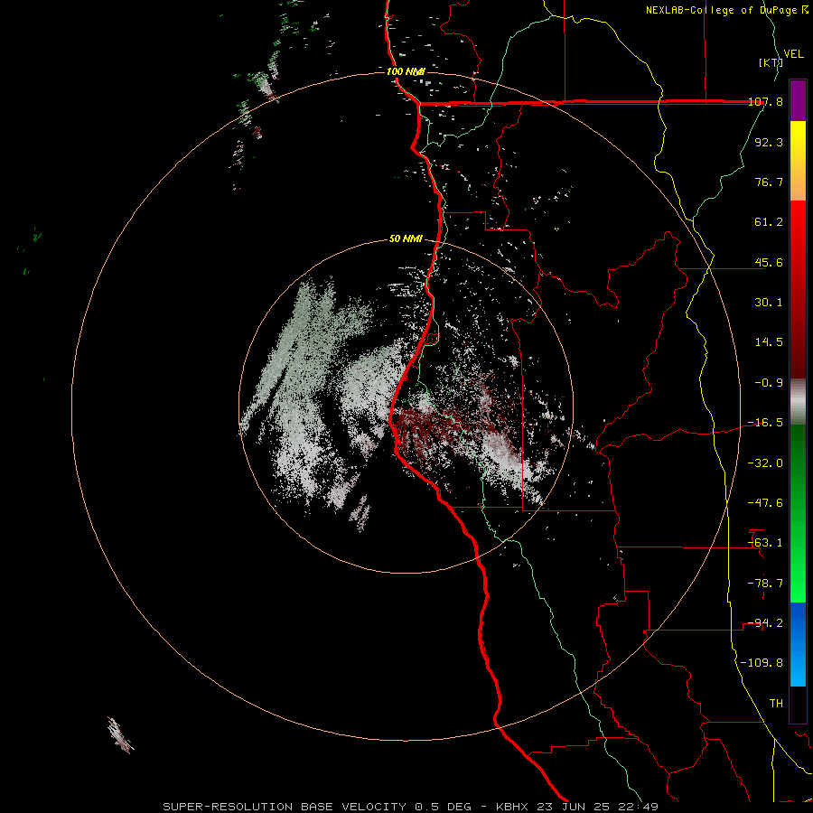Click the gray near-zero segment of color bar
The height and width of the screenshot is (813, 813).
point(798,402)
